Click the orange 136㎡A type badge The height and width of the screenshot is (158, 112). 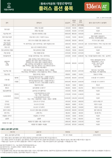93,6
